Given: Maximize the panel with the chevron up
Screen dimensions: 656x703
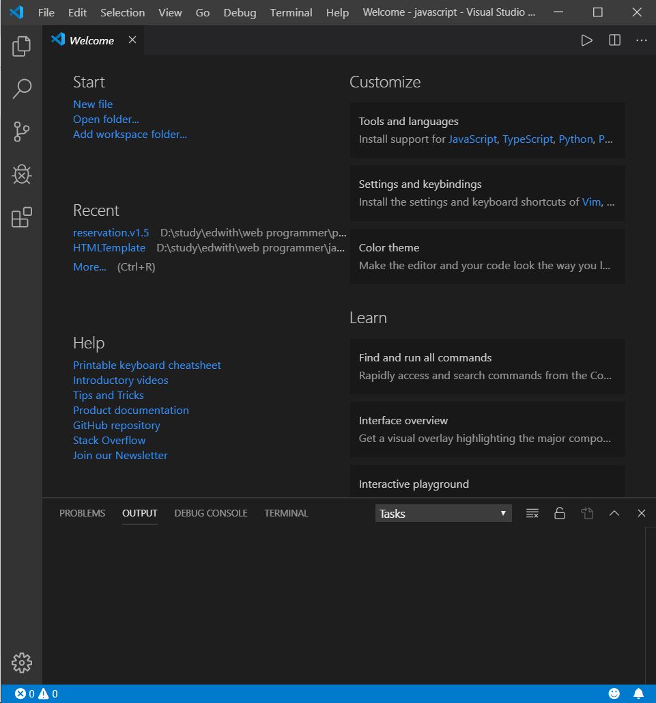Looking at the screenshot, I should point(614,513).
